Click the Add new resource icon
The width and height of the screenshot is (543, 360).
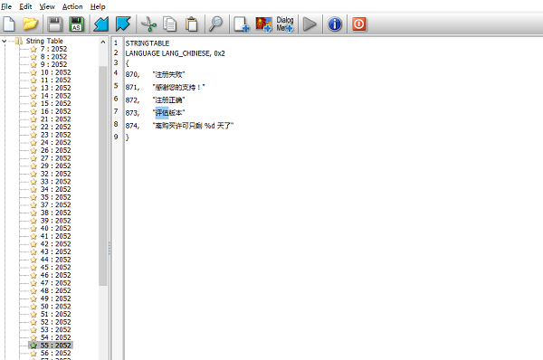coord(242,24)
